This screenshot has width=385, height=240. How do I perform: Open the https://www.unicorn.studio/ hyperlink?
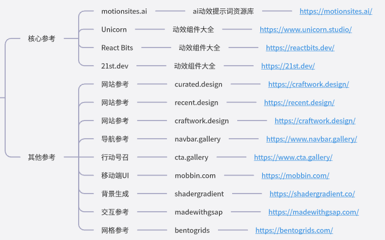306,29
